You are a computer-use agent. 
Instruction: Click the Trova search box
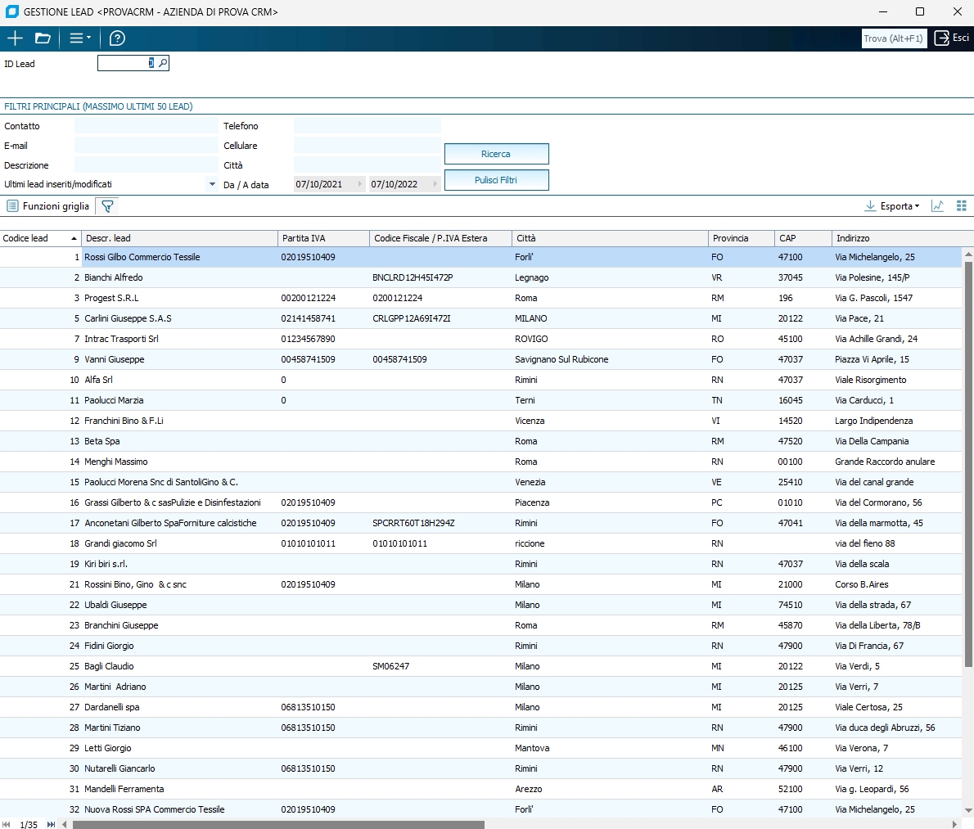pyautogui.click(x=894, y=38)
